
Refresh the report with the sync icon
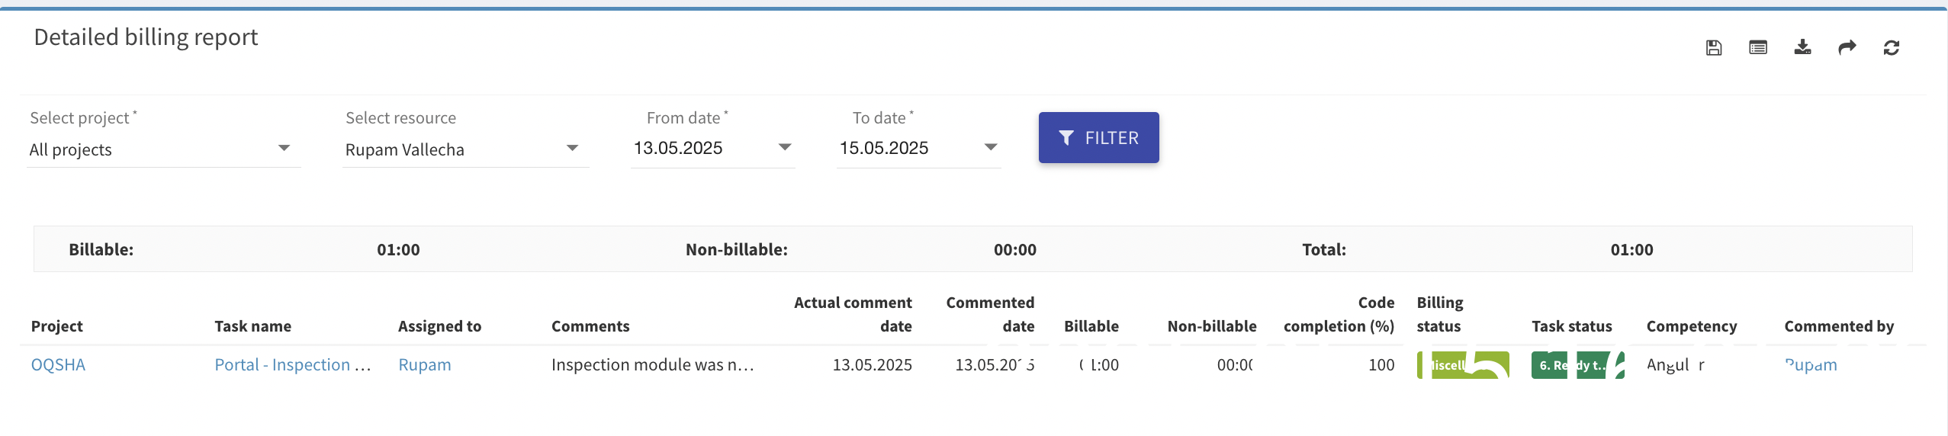click(x=1891, y=48)
